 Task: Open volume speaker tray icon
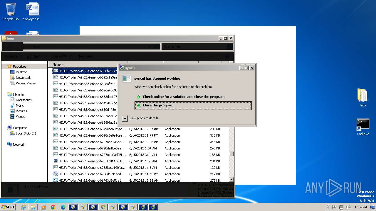coord(348,207)
